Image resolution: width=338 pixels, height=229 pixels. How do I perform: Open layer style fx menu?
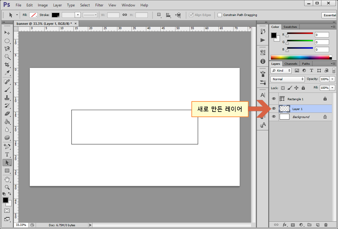click(285, 225)
